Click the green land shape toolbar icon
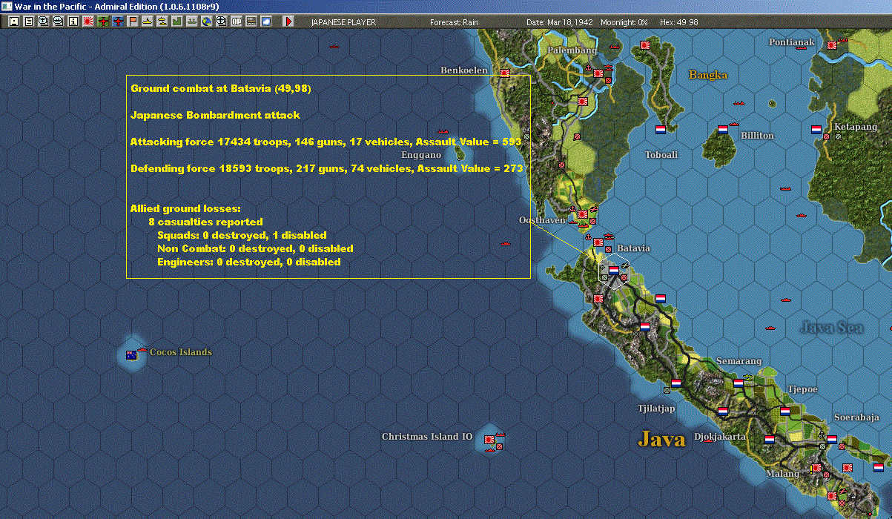This screenshot has width=892, height=519. click(x=177, y=22)
